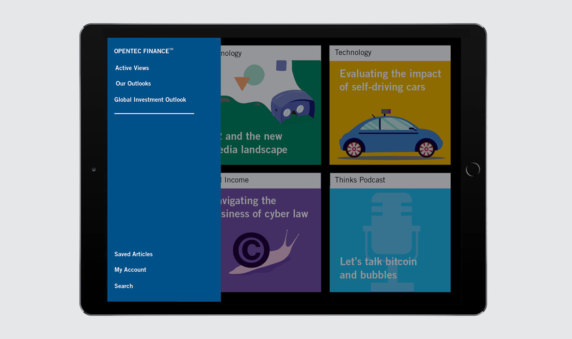Click the Thinks Podcast category header
Screen dimensions: 572x339
(x=360, y=180)
